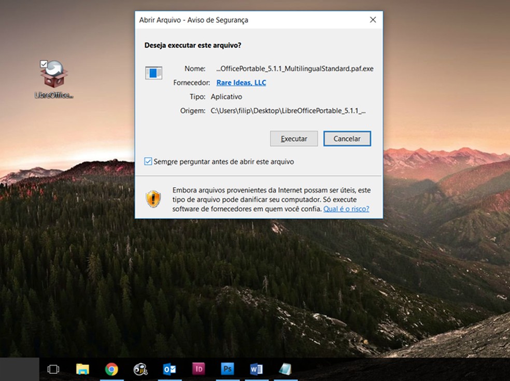Click the dialog title 'Abrir Arquivo - Aviso de Segurança'

tap(193, 20)
